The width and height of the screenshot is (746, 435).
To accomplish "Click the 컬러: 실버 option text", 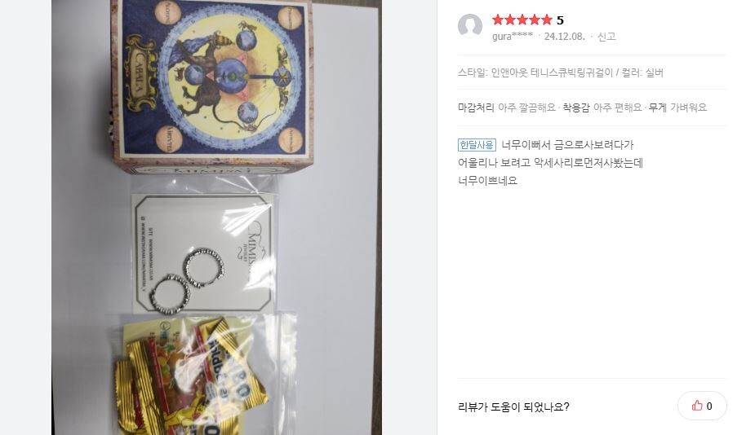I will [x=642, y=72].
